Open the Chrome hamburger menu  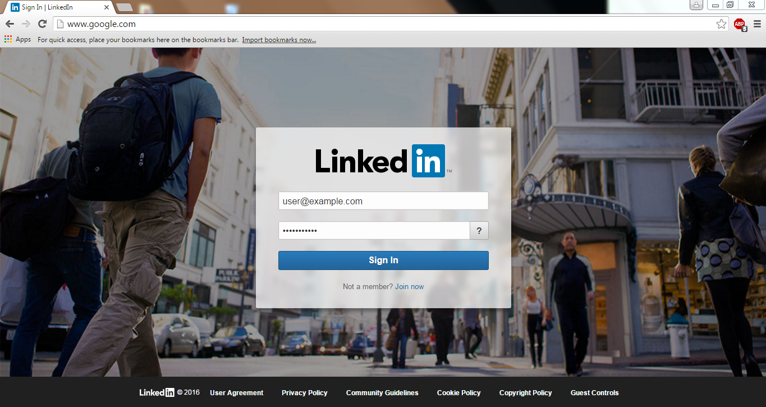(x=757, y=24)
